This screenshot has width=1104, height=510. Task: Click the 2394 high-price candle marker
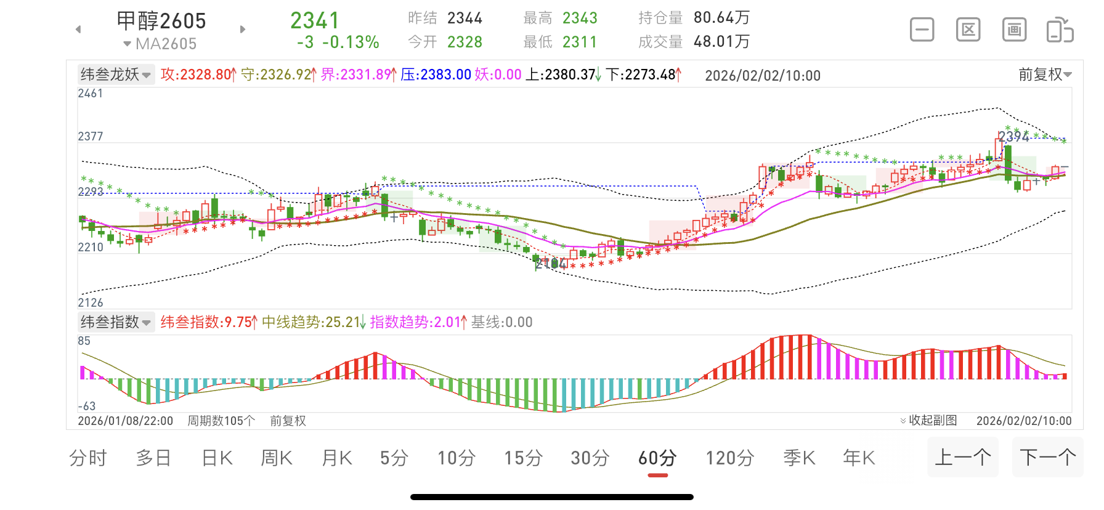(x=1013, y=137)
